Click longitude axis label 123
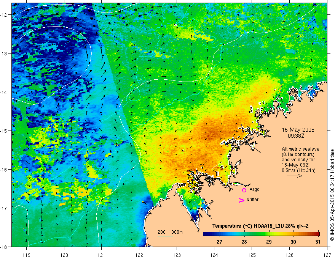 pyautogui.click(x=177, y=255)
